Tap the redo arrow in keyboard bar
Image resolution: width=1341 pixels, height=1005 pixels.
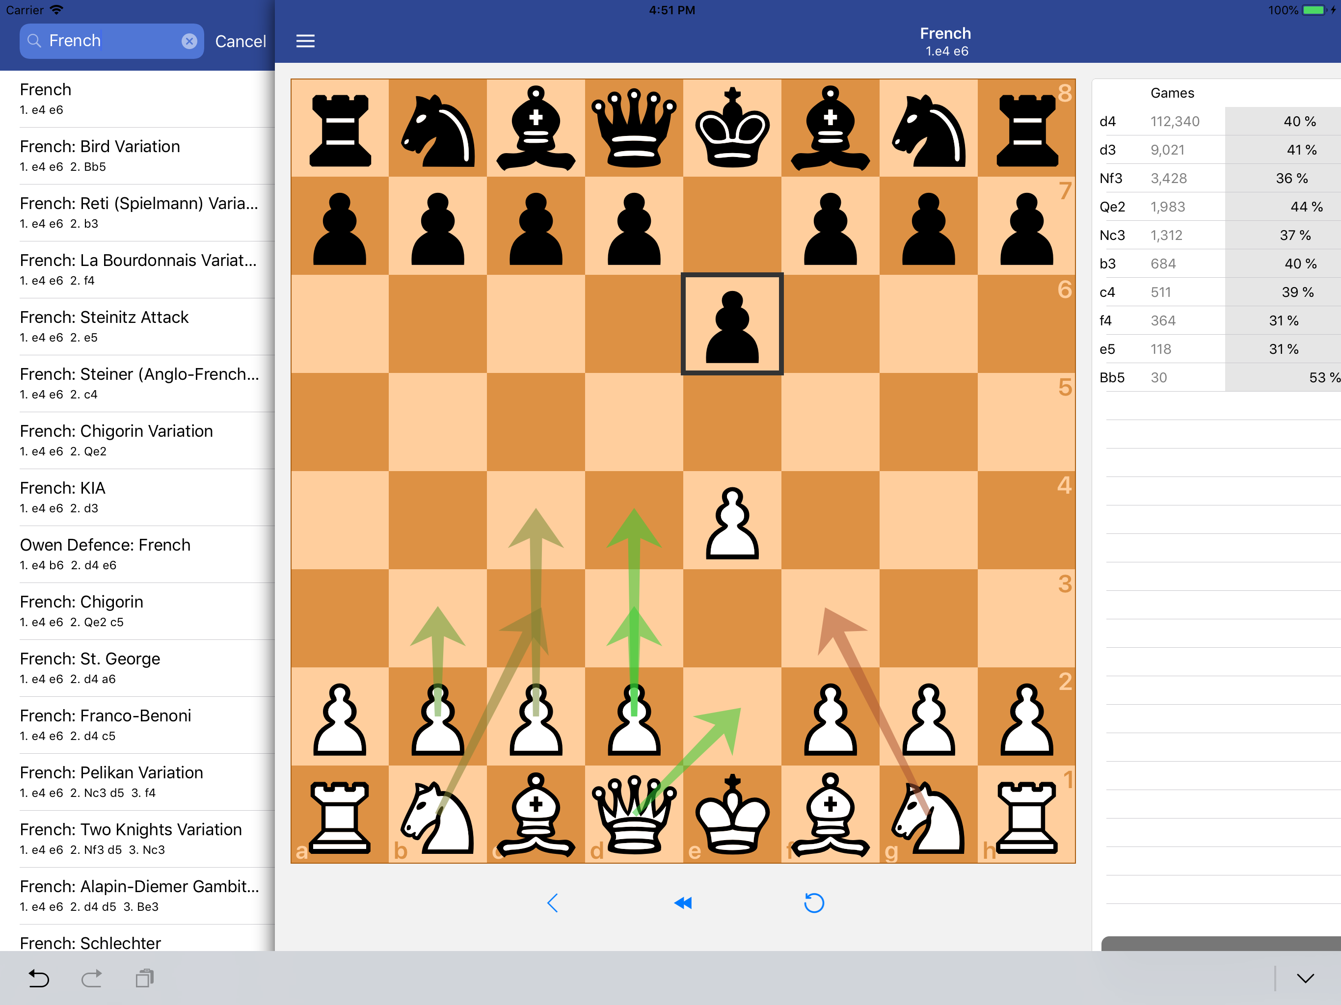(x=91, y=978)
